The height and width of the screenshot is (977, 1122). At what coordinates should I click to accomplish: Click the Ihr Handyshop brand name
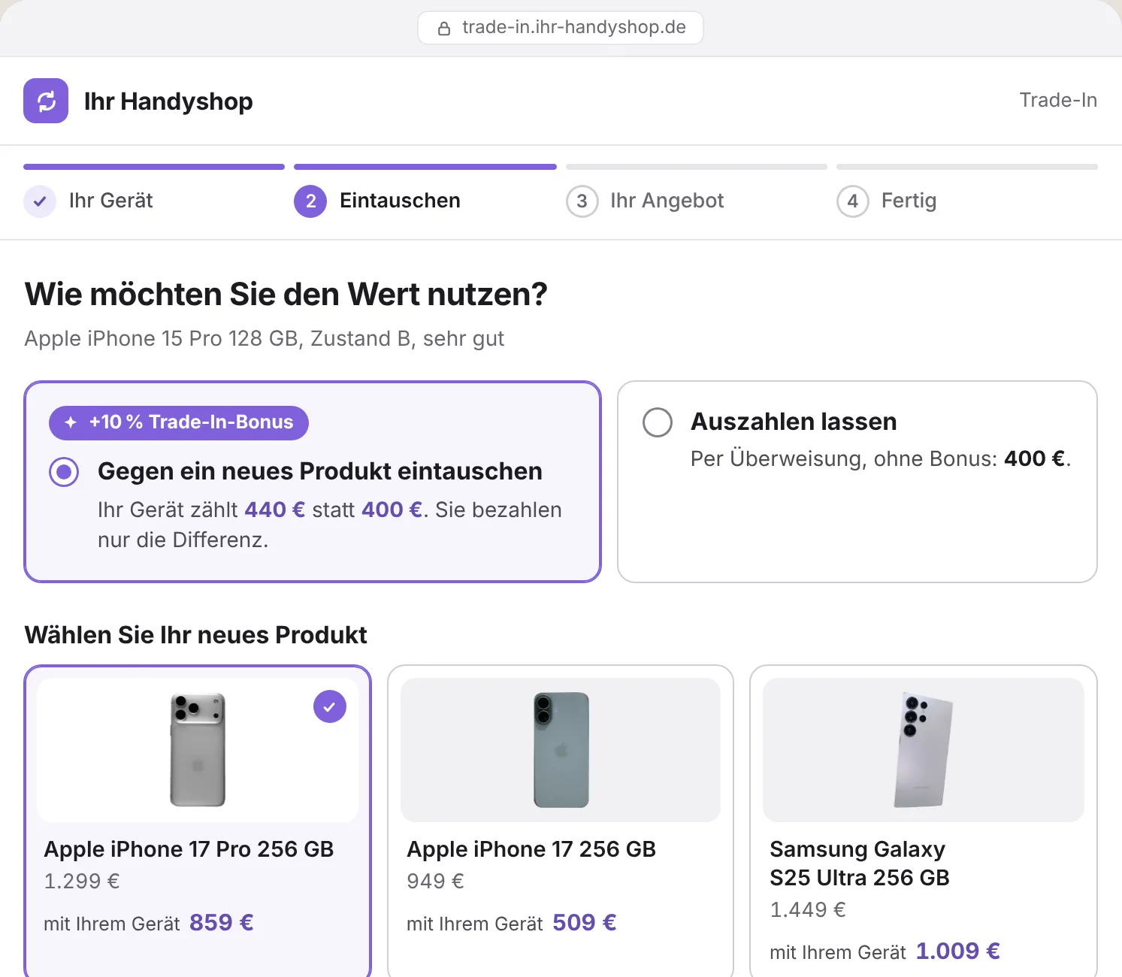coord(168,101)
